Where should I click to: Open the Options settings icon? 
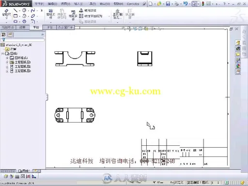pyautogui.click(x=209, y=3)
